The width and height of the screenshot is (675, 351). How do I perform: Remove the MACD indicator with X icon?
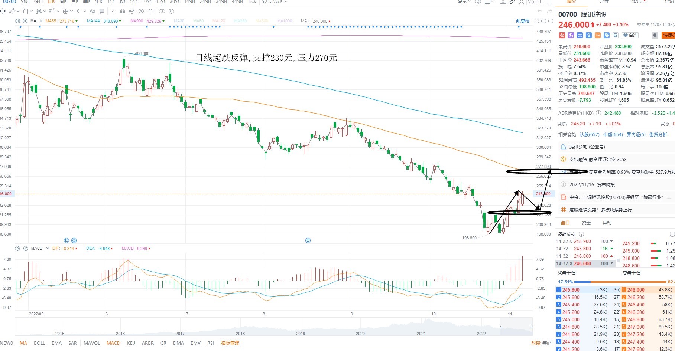26,248
